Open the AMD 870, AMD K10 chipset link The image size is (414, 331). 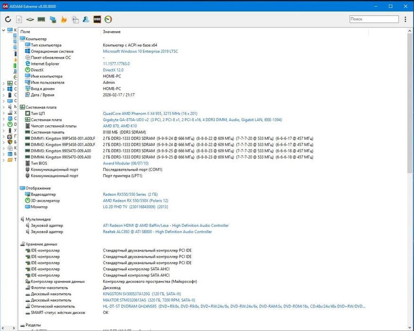(120, 126)
